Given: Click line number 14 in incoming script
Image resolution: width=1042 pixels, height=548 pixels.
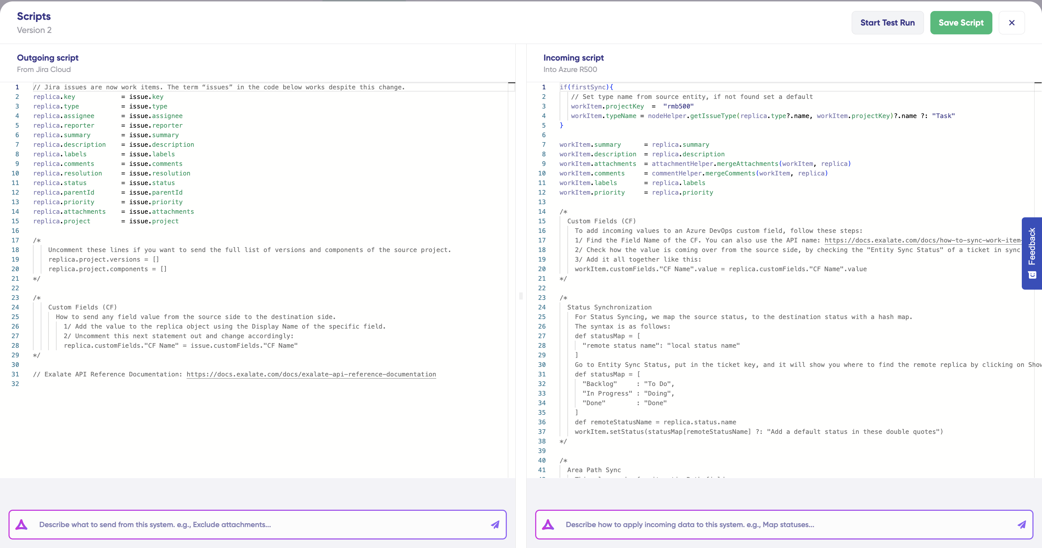Looking at the screenshot, I should 542,212.
